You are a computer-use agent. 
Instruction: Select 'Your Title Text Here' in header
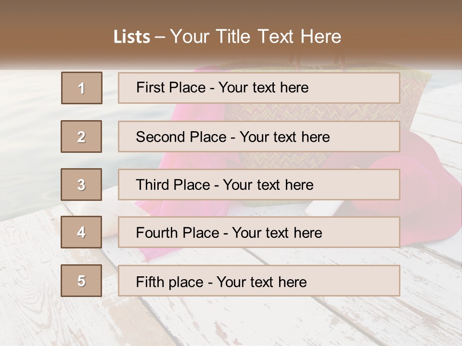click(256, 37)
